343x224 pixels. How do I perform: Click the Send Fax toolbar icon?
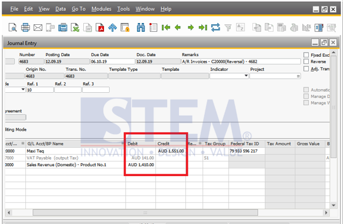pyautogui.click(x=63, y=28)
